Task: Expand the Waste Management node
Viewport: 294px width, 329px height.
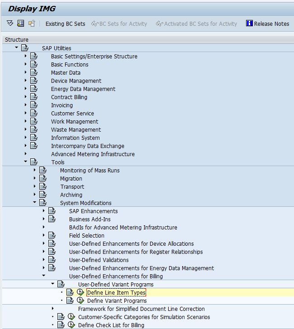Action: coord(25,129)
